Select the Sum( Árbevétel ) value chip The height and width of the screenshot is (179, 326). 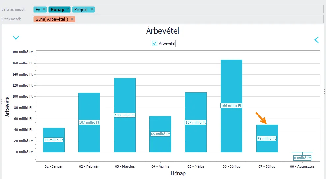click(52, 19)
